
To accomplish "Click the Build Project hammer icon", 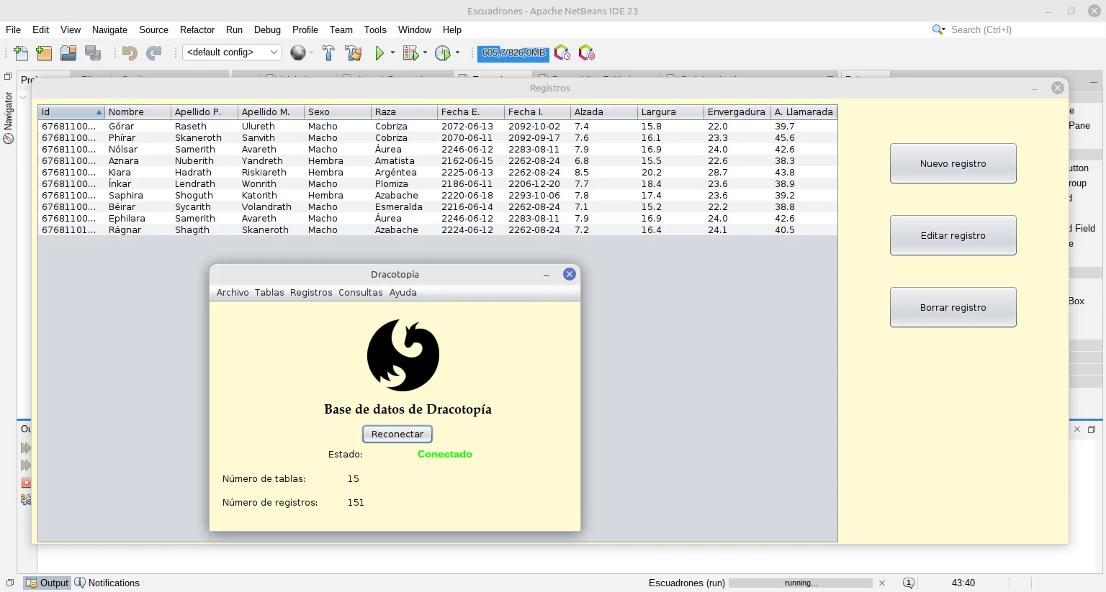I will pos(328,53).
